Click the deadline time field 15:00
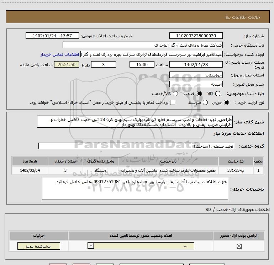The width and height of the screenshot is (274, 265). (x=142, y=64)
